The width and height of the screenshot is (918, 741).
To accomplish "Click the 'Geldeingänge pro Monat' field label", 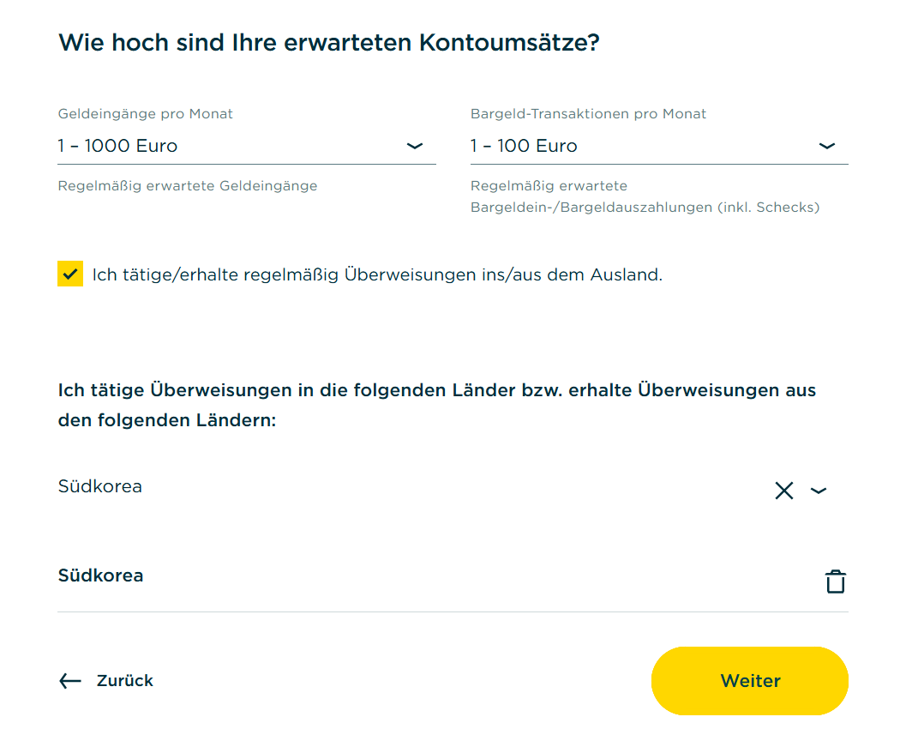I will (x=145, y=114).
